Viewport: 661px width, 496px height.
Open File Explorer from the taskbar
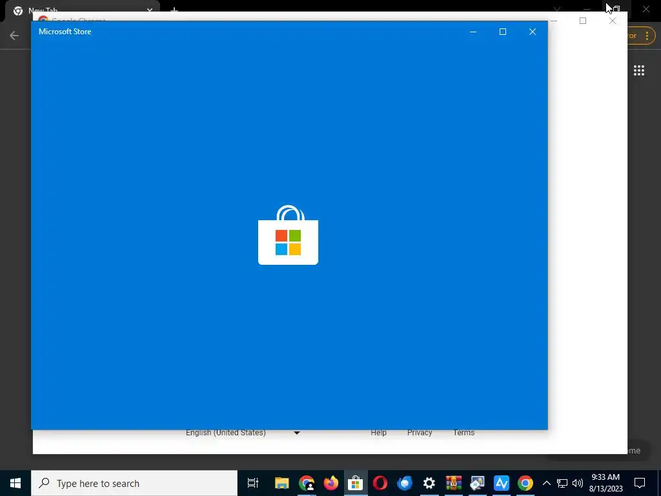pyautogui.click(x=281, y=483)
